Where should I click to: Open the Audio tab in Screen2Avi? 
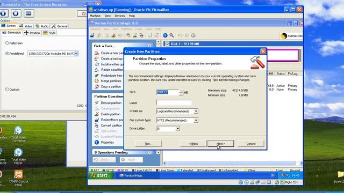pos(42,26)
